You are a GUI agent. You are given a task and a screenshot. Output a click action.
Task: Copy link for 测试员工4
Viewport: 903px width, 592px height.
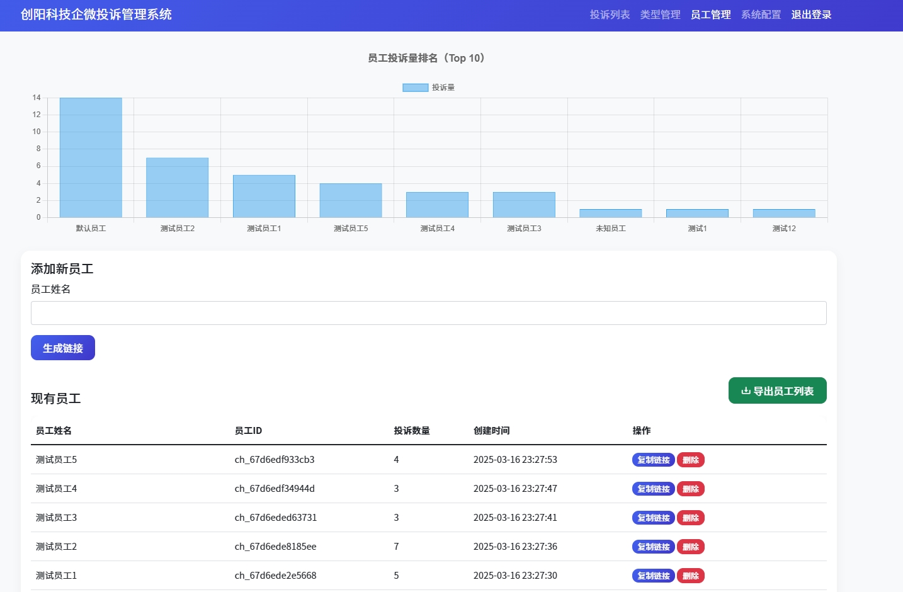(x=653, y=489)
